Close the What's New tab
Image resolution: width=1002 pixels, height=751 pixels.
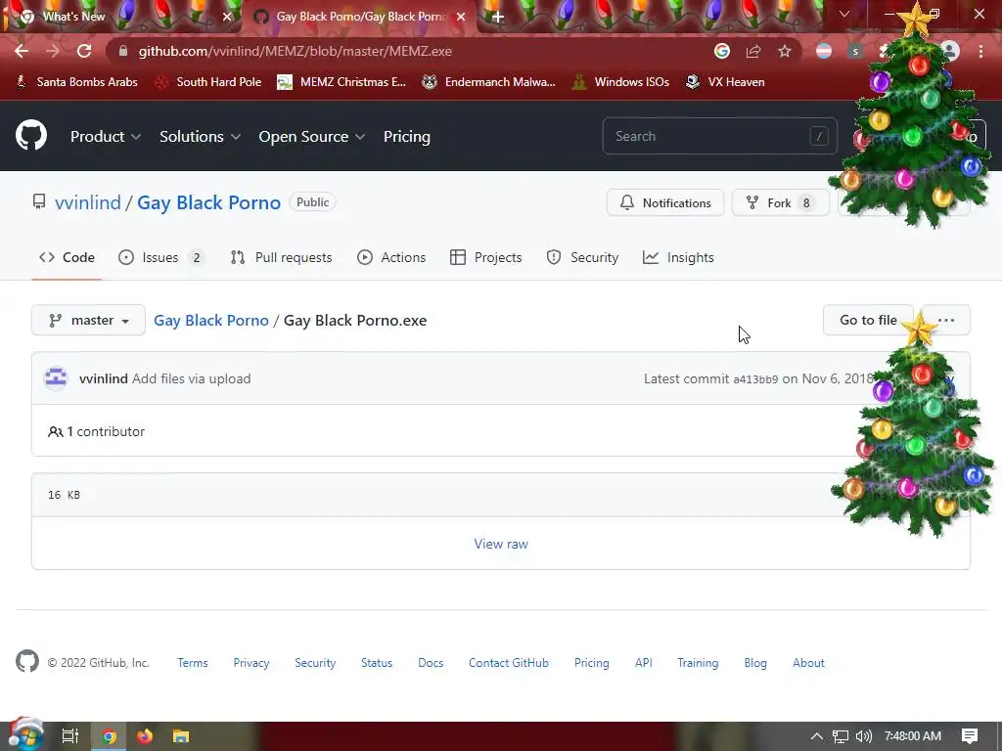click(227, 17)
